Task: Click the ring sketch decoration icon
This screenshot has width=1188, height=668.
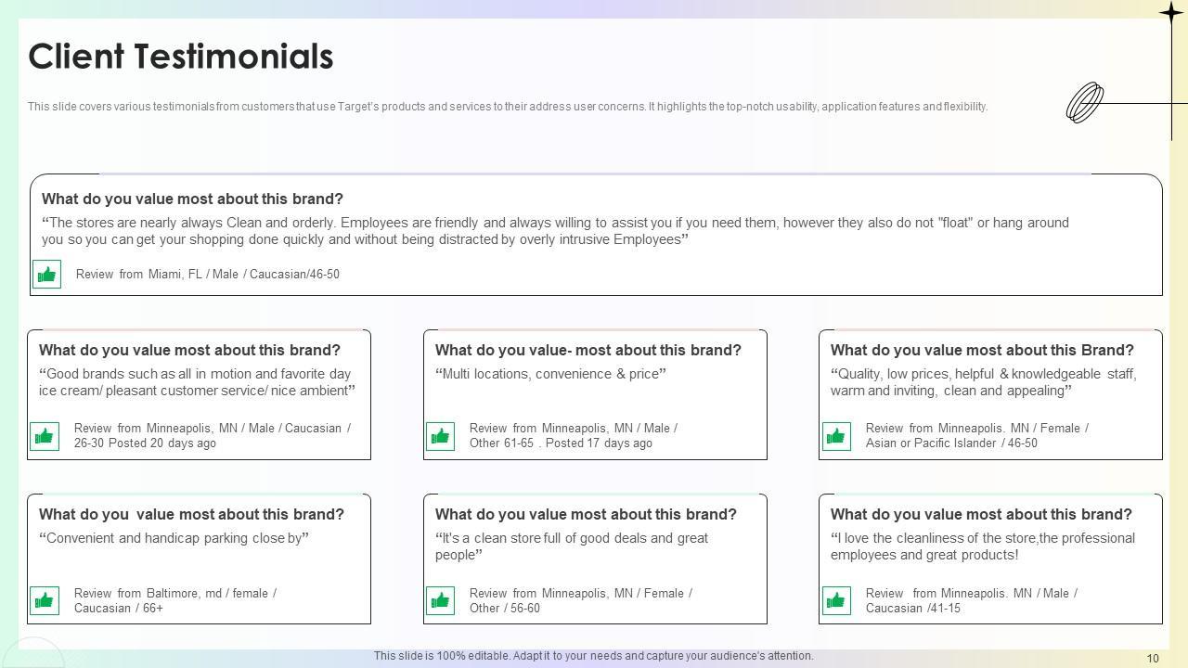Action: point(1085,102)
